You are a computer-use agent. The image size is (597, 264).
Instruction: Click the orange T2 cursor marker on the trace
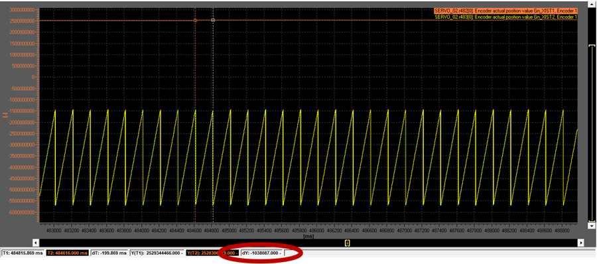click(195, 20)
